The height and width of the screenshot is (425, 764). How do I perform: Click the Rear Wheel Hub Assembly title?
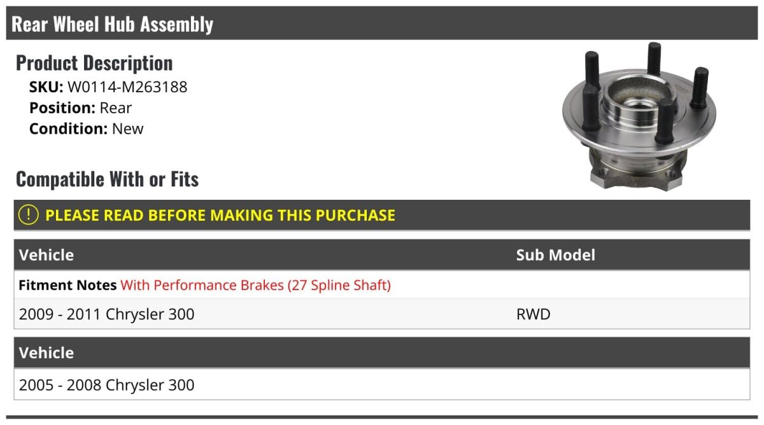click(x=113, y=24)
